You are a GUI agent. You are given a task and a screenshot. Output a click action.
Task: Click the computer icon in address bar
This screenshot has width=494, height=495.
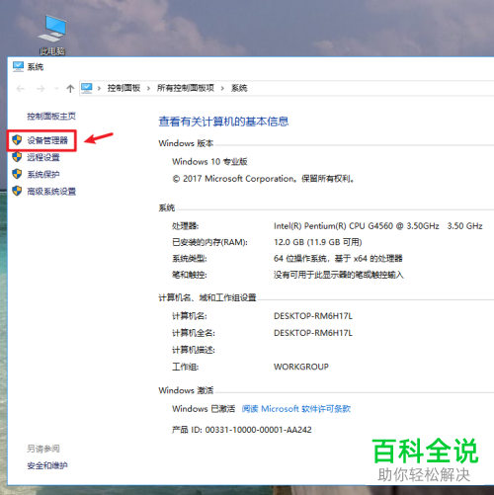click(x=87, y=88)
